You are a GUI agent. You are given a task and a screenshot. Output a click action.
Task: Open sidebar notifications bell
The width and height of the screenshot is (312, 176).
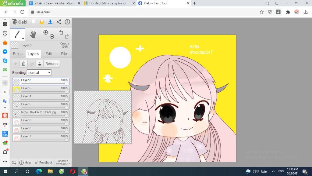pyautogui.click(x=5, y=152)
